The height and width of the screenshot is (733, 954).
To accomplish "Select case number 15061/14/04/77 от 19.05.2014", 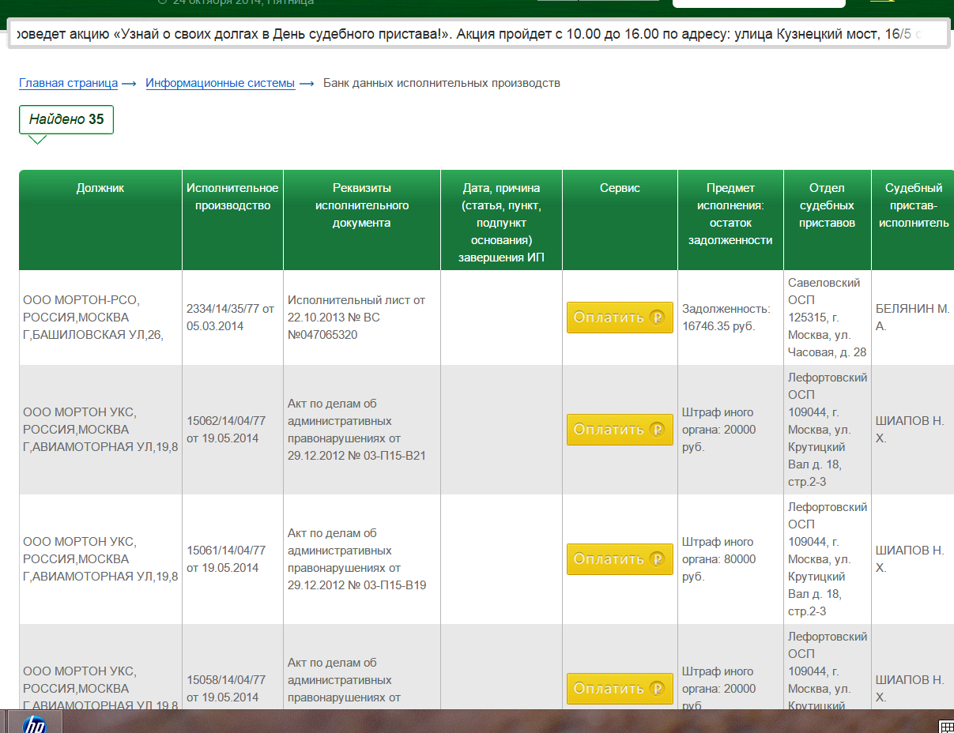I will [232, 559].
